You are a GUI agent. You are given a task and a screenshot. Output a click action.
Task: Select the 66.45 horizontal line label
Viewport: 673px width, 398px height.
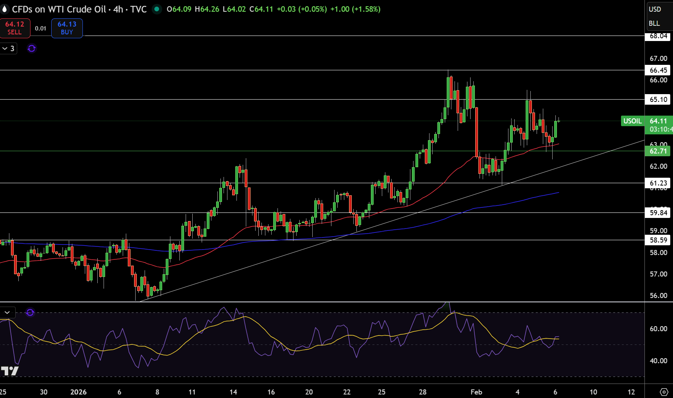click(x=658, y=70)
